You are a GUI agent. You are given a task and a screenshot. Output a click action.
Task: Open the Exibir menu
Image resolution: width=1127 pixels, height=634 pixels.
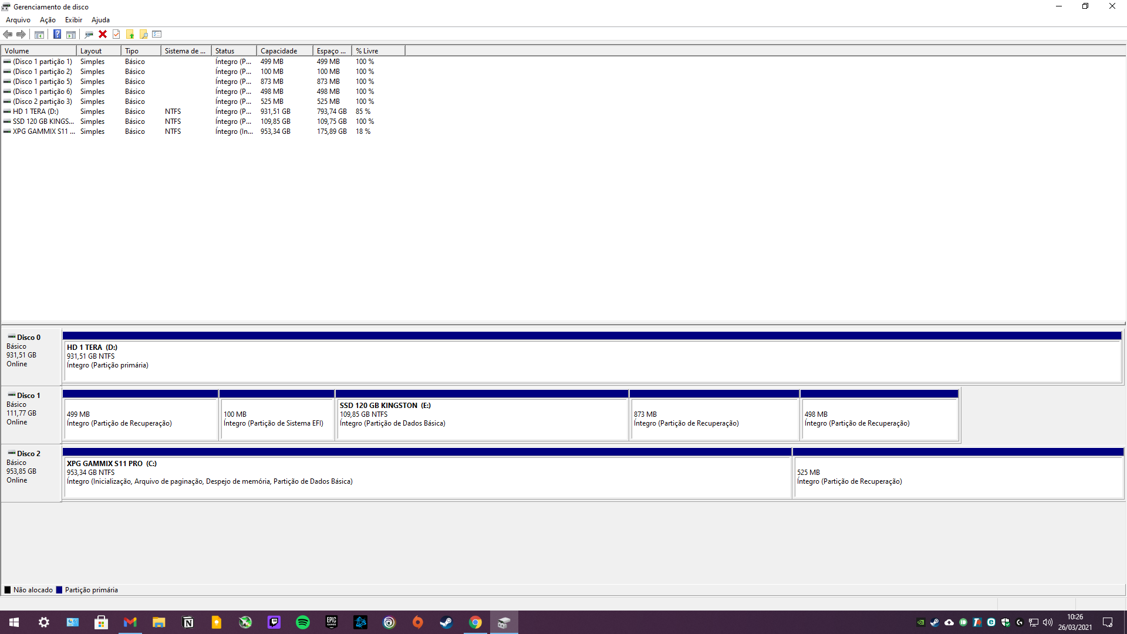click(73, 20)
